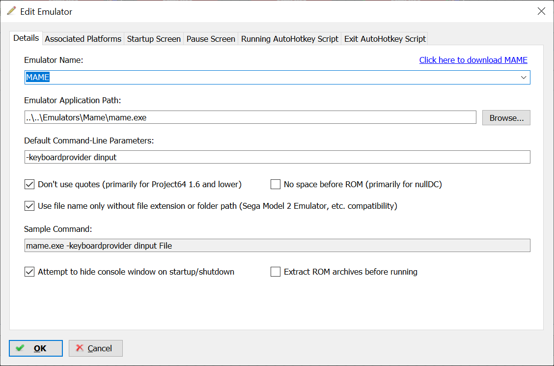Click the 'Sample Command:' label
554x366 pixels.
(58, 229)
